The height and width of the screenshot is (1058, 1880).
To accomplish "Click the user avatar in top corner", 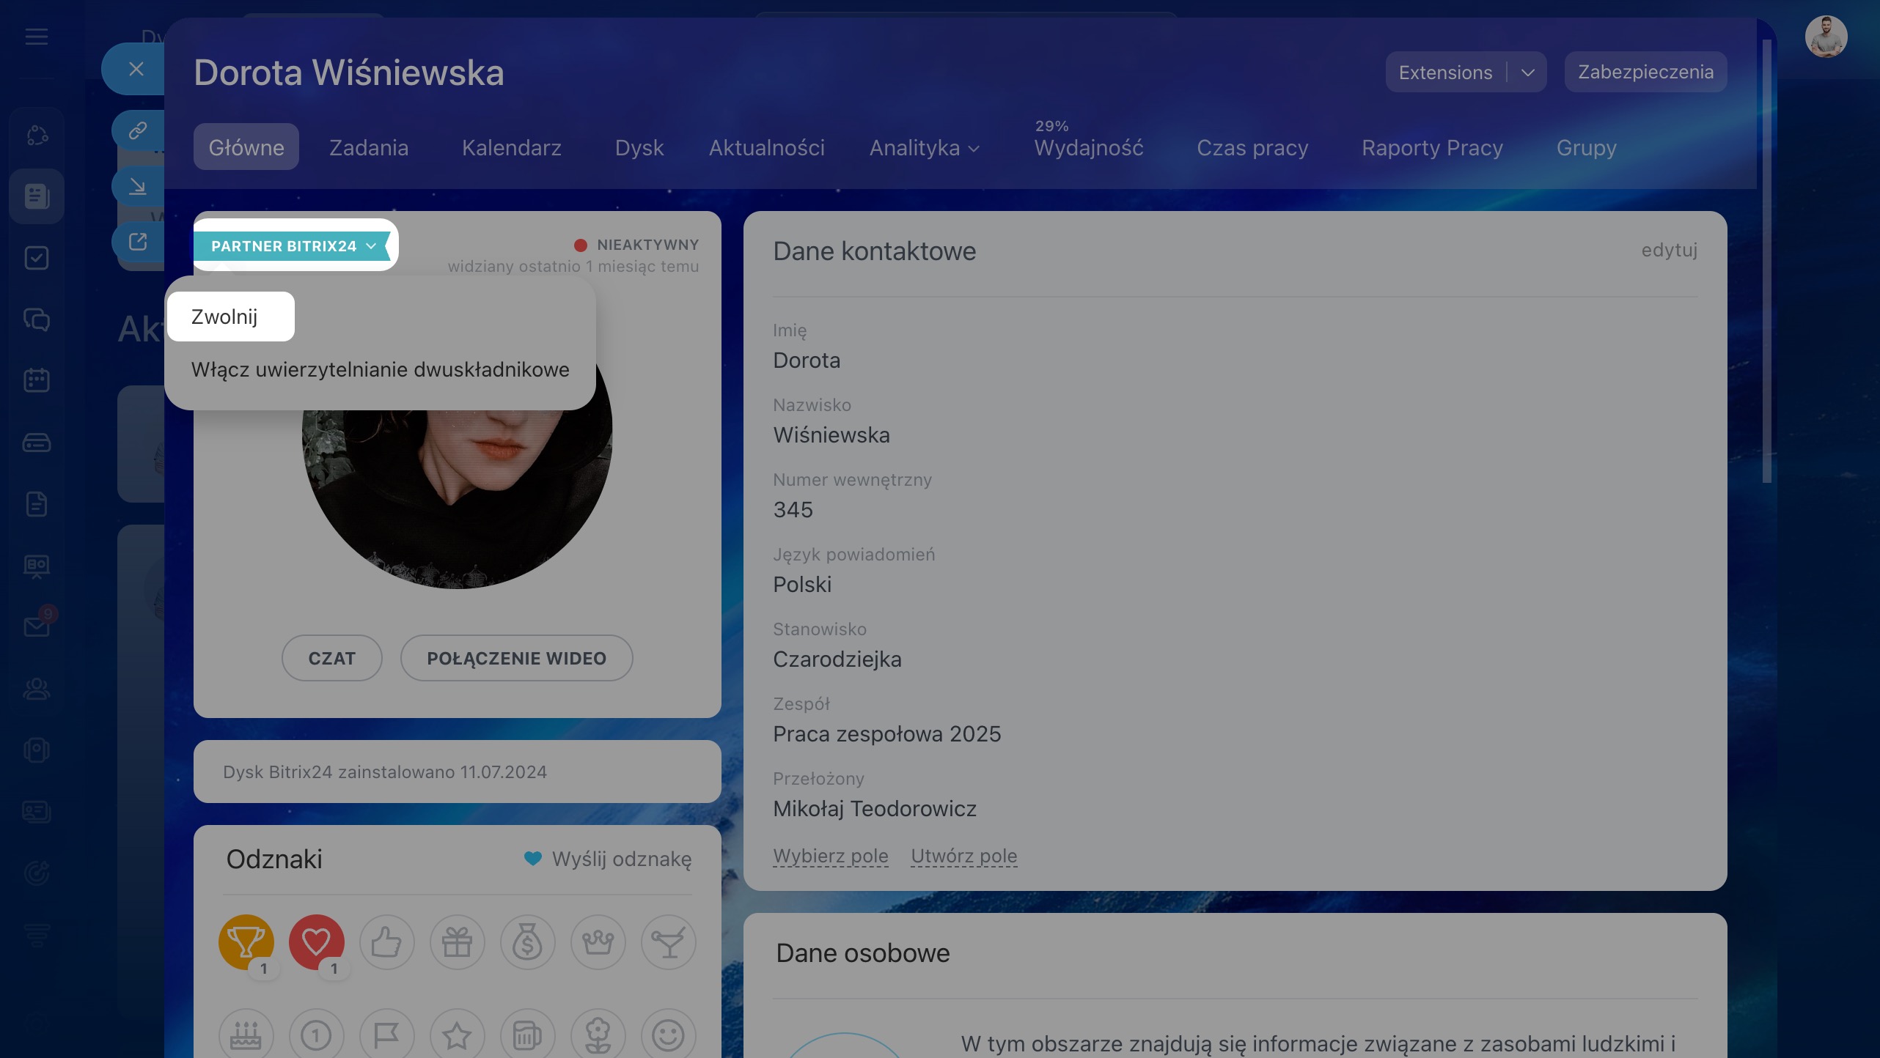I will tap(1825, 37).
